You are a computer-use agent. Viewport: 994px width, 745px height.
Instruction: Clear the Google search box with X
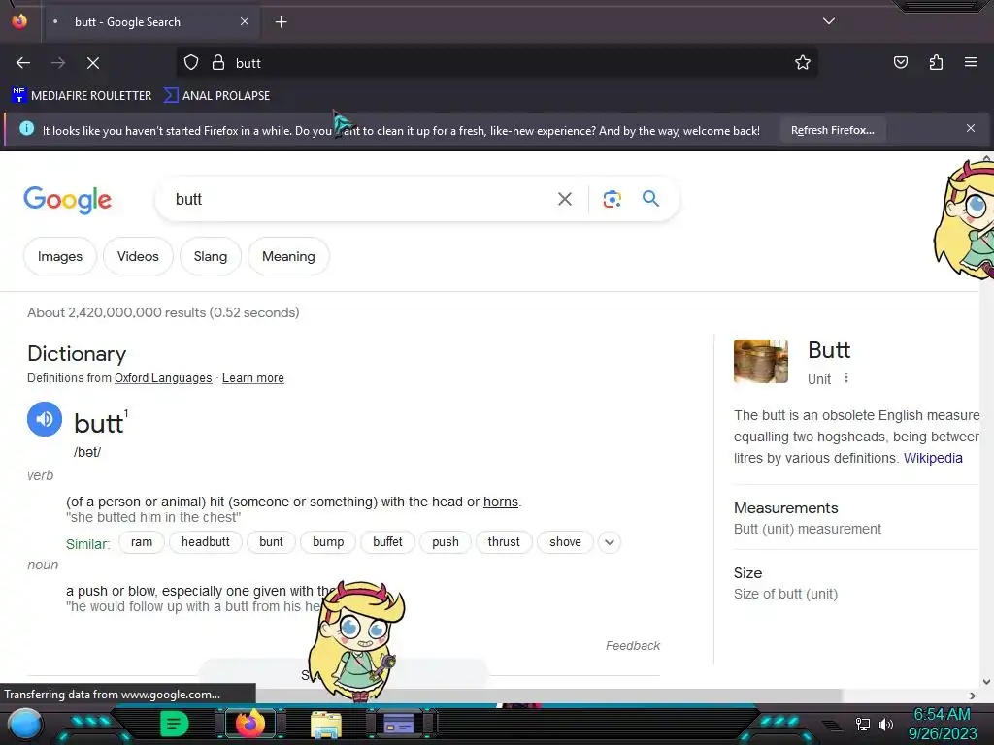pyautogui.click(x=565, y=199)
